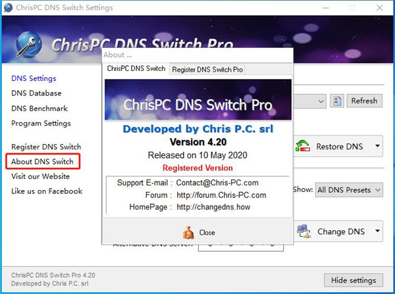Click the Restore DNS arrow icon

tap(303, 146)
